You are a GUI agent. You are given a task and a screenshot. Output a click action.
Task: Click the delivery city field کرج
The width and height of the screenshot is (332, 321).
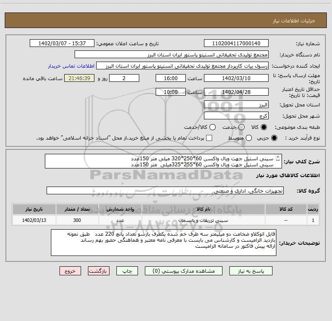tap(236, 116)
